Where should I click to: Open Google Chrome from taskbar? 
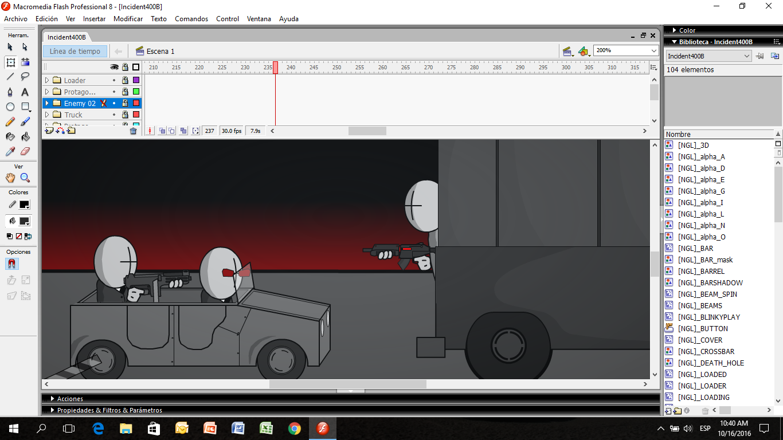(x=295, y=429)
